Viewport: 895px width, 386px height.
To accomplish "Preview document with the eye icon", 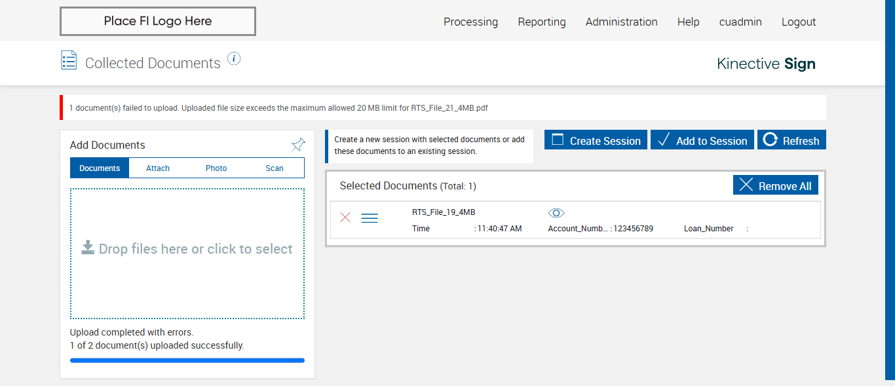I will point(556,213).
